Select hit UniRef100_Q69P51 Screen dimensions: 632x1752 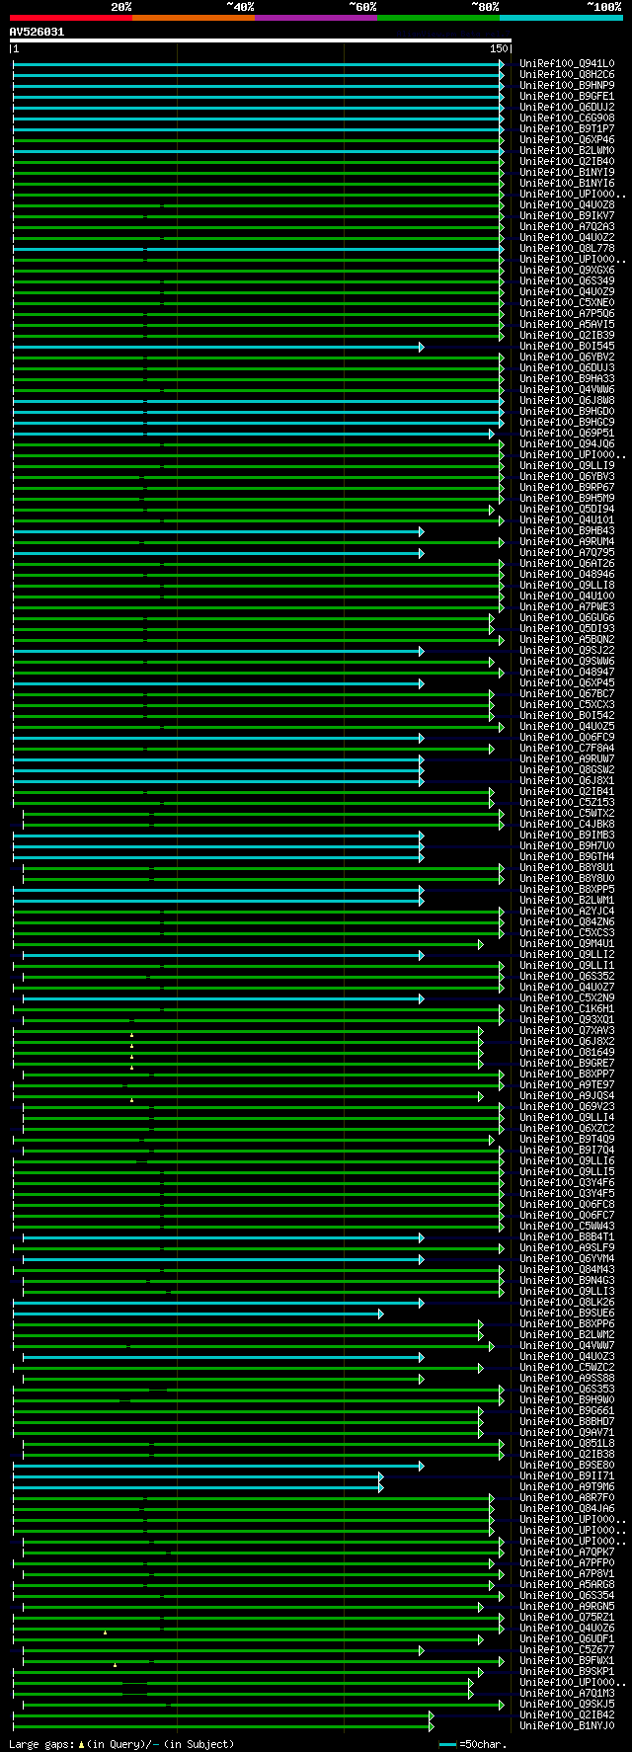pos(567,434)
